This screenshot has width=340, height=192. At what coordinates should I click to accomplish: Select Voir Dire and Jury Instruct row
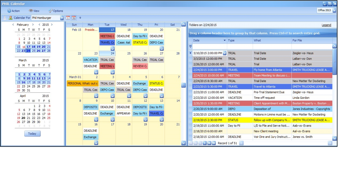262,137
